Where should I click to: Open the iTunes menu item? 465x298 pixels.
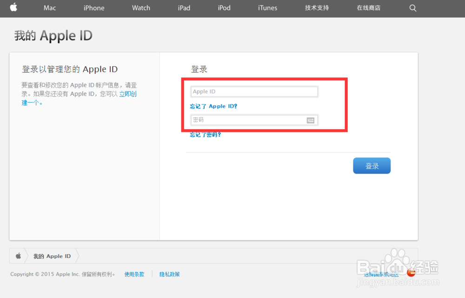tap(267, 8)
